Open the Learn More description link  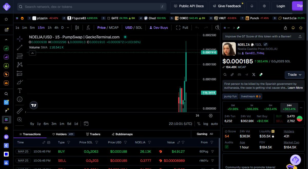point(295,88)
